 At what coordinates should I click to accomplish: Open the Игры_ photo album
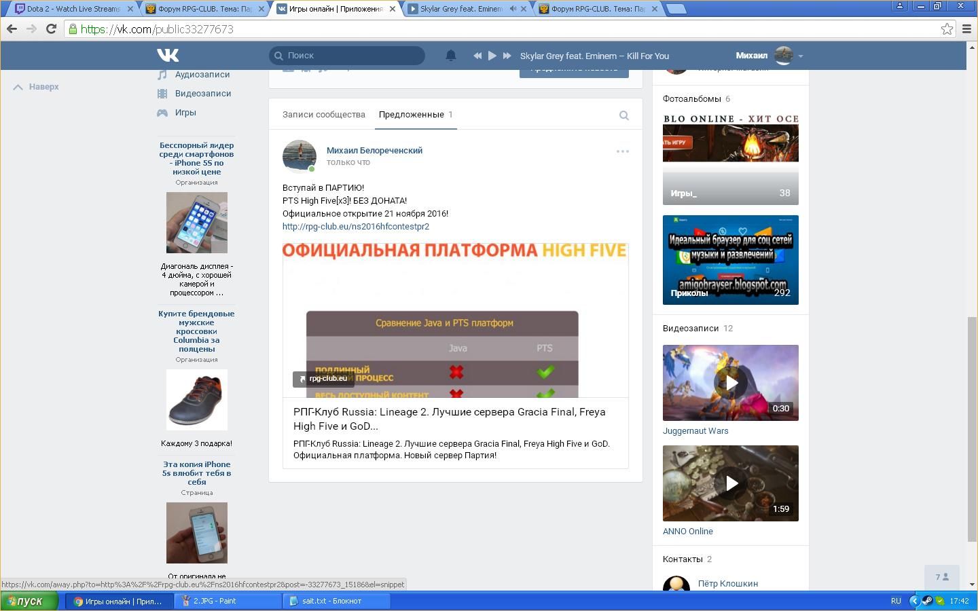(731, 159)
